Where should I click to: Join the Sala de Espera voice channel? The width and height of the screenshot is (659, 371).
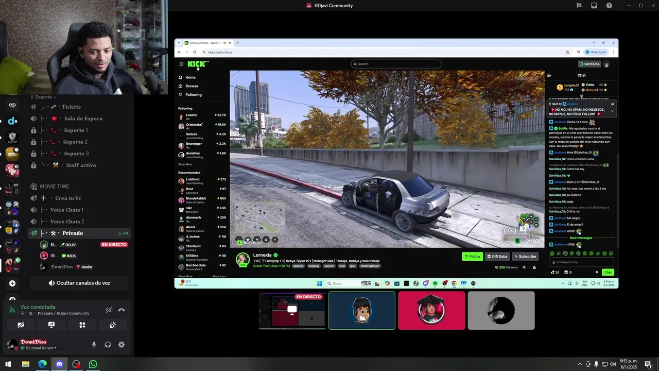(x=79, y=119)
